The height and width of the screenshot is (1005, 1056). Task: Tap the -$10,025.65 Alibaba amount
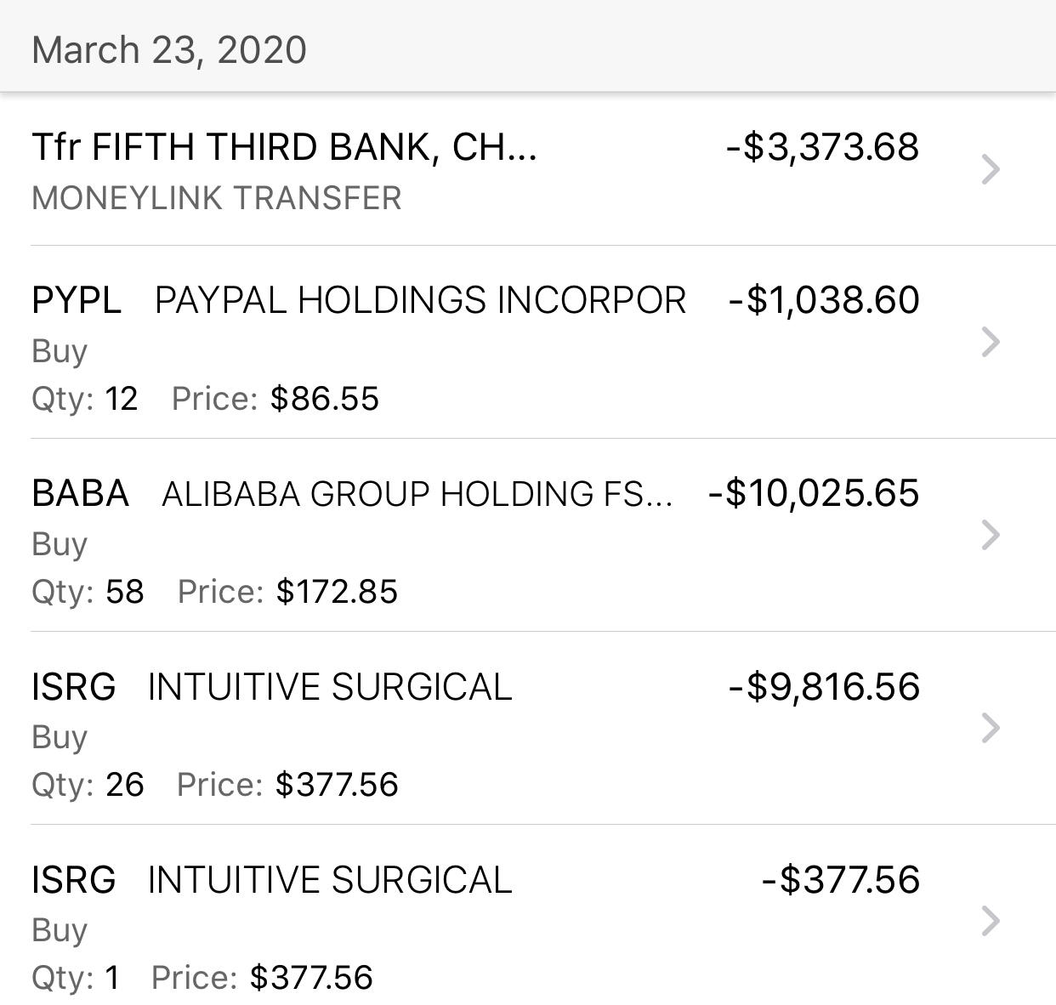(814, 494)
